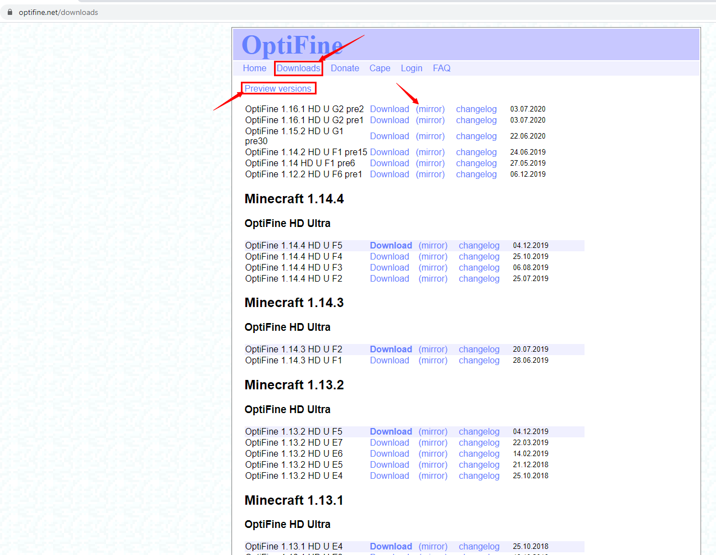View changelog for OptiFine 1.13.2 F5
Viewport: 716px width, 555px height.
tap(479, 431)
